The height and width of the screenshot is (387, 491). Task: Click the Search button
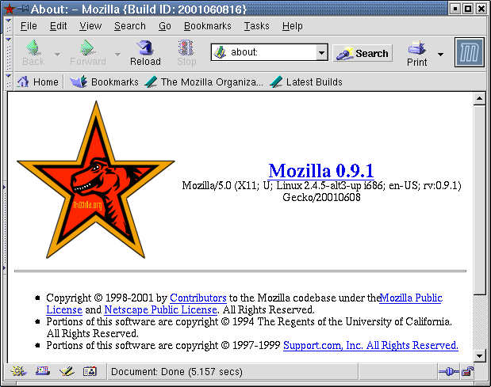[x=363, y=53]
